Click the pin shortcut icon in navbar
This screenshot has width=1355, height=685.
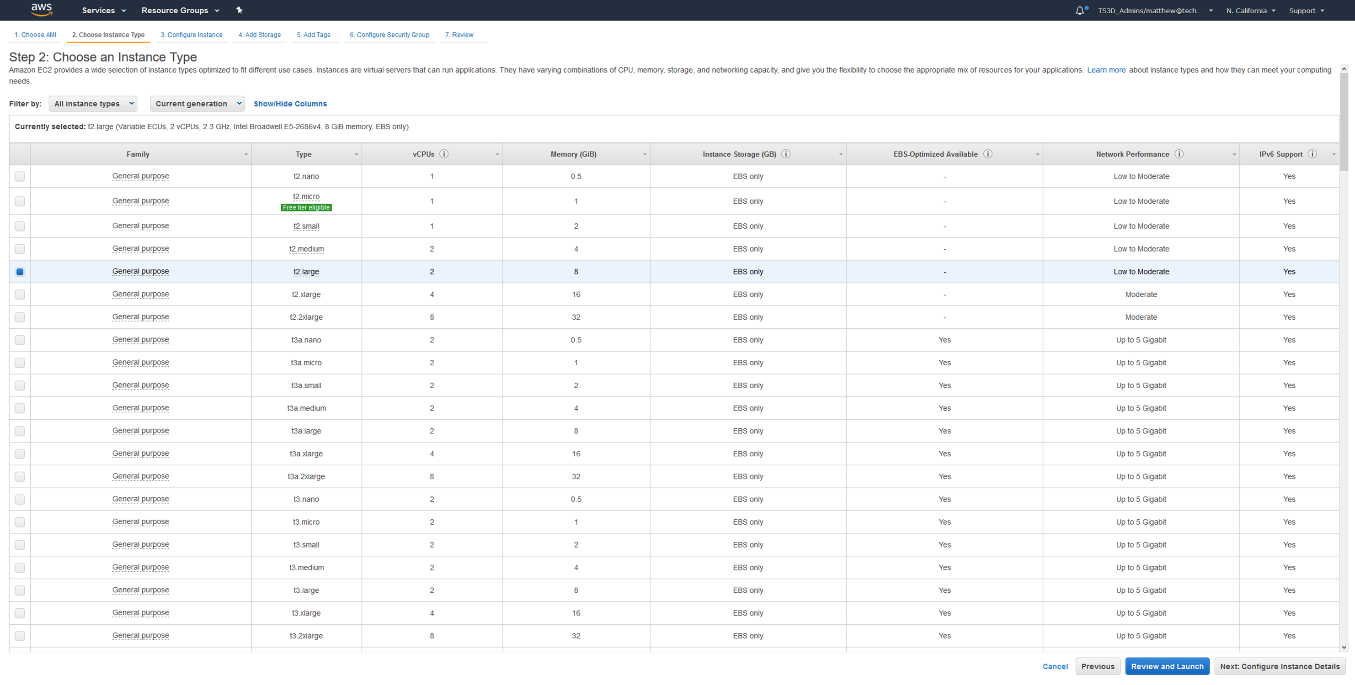coord(240,10)
